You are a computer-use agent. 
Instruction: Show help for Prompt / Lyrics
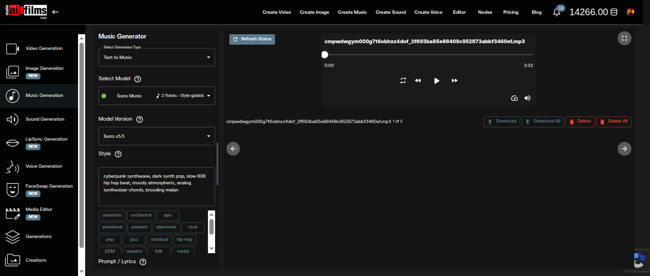[143, 262]
